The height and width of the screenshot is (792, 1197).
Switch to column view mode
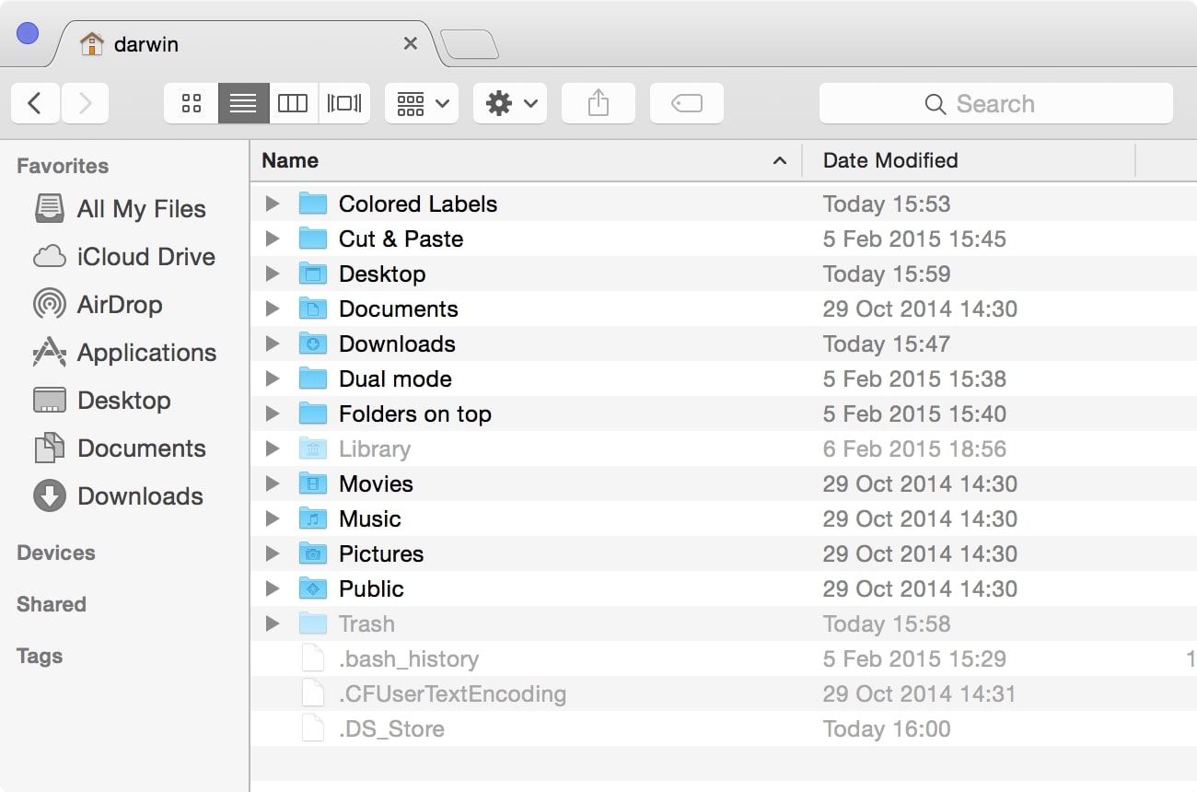tap(293, 103)
